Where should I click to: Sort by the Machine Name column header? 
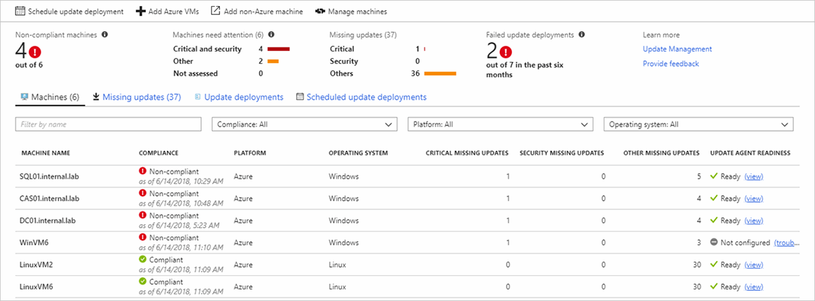tap(46, 153)
